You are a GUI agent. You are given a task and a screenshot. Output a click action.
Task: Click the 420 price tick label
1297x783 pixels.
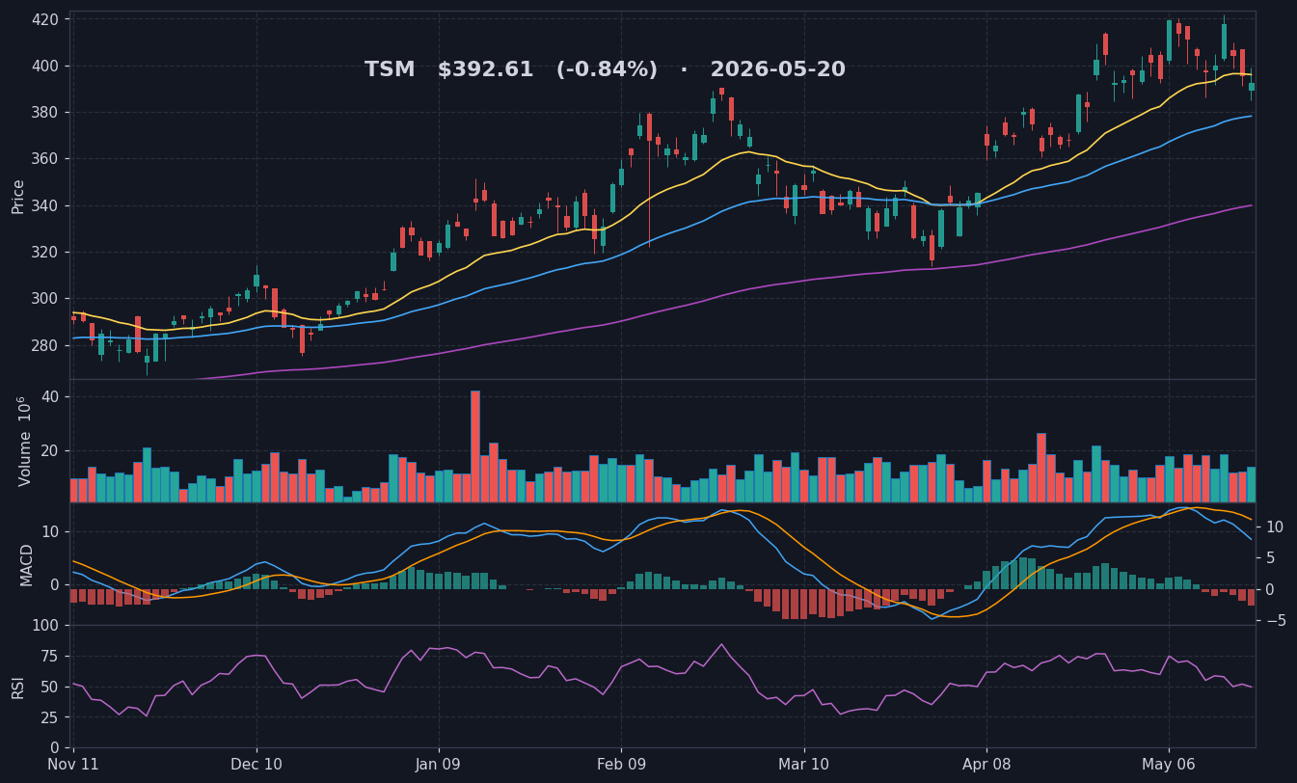(44, 19)
